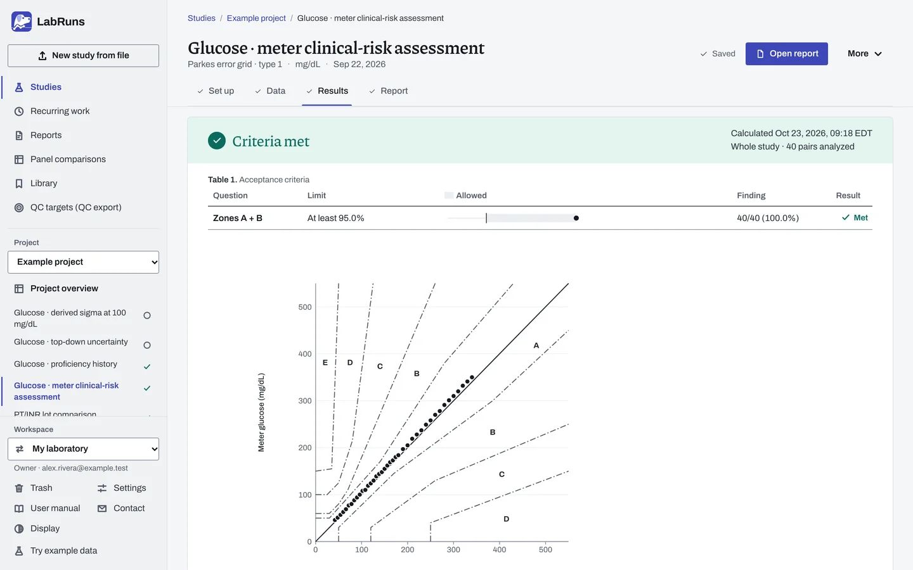Image resolution: width=913 pixels, height=570 pixels.
Task: Click the clock icon for Recurring work
Action: pyautogui.click(x=19, y=111)
